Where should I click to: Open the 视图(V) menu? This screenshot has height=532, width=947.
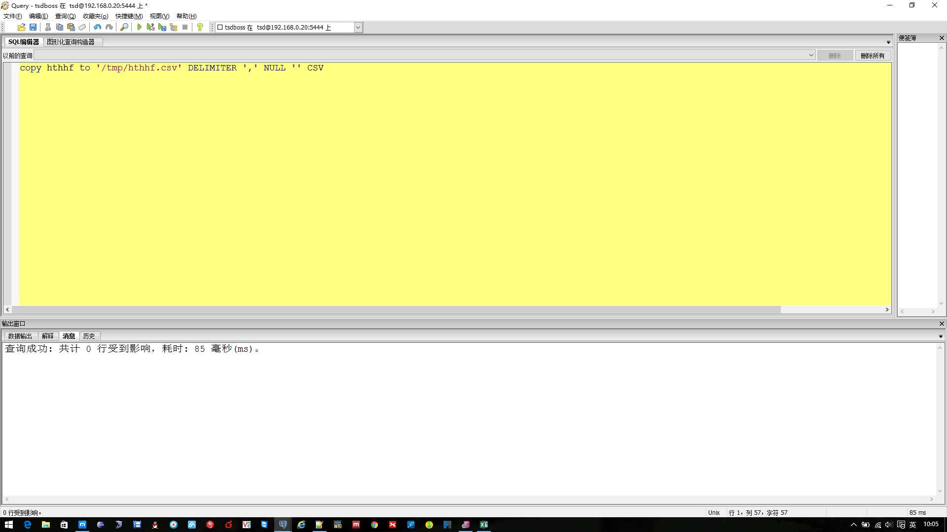point(159,16)
